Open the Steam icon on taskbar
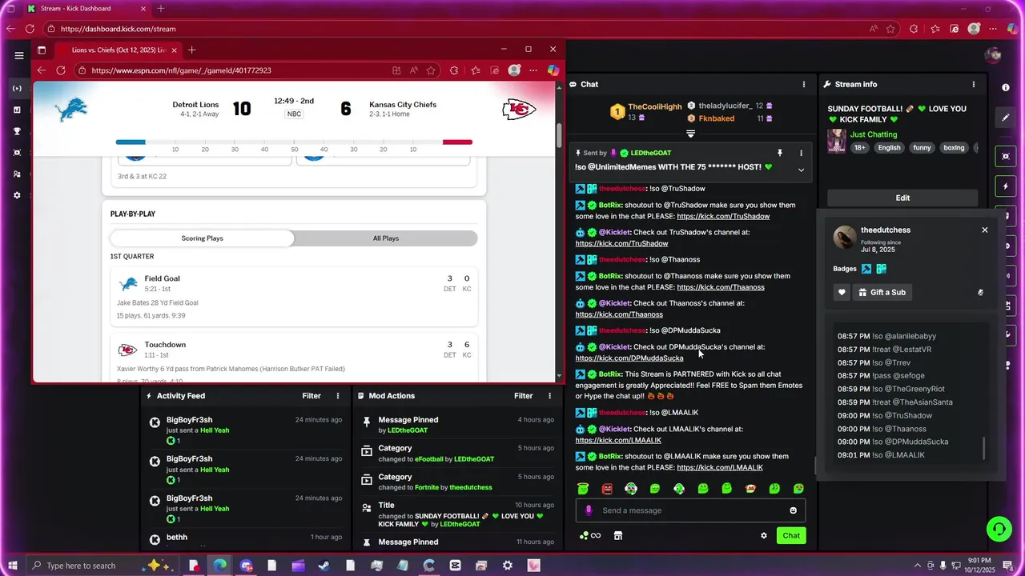 click(x=324, y=566)
